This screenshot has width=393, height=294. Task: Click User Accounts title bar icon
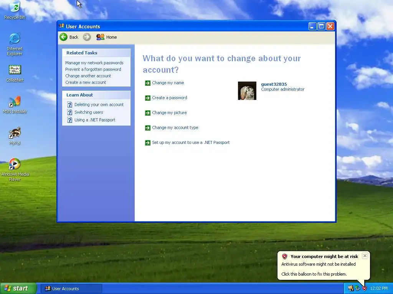(x=62, y=26)
